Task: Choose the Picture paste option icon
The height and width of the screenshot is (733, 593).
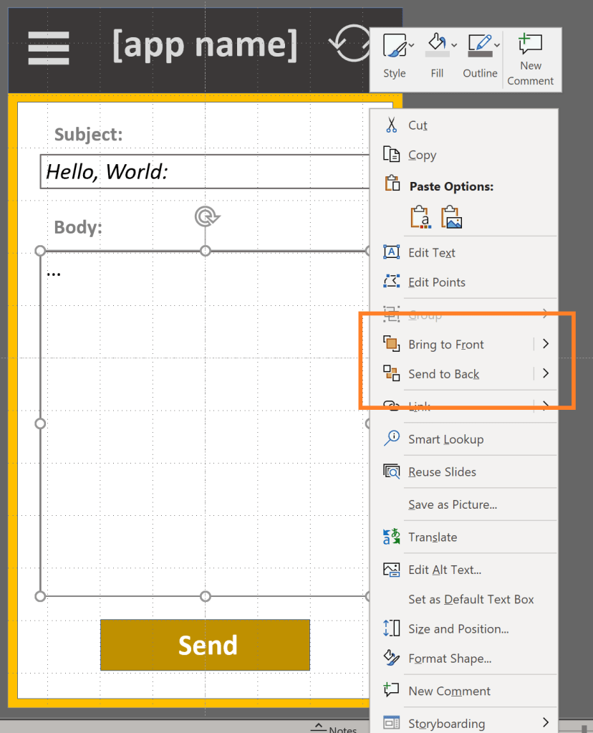Action: tap(451, 217)
